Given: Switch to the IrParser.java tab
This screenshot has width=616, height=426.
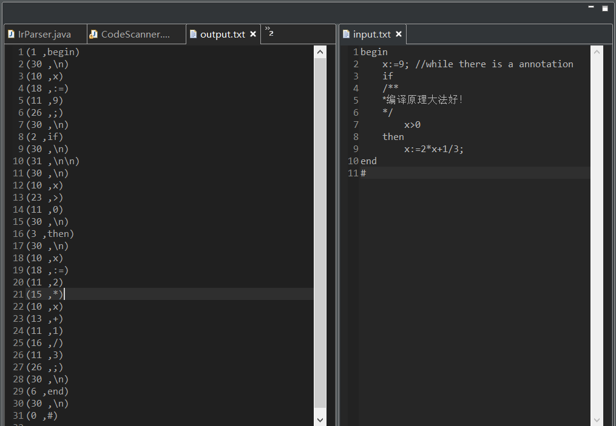Looking at the screenshot, I should (45, 35).
